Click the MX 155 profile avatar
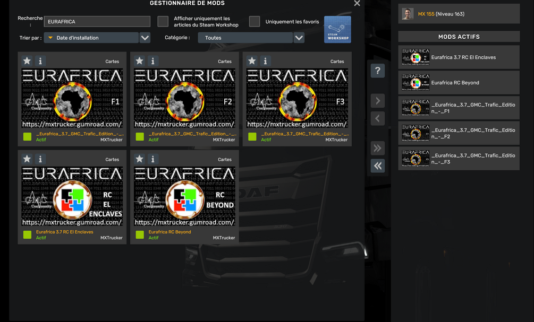 tap(408, 14)
